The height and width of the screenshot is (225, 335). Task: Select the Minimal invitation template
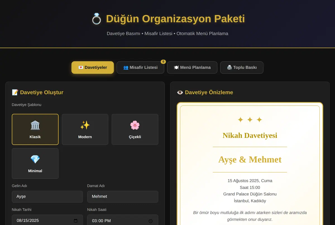(x=35, y=163)
